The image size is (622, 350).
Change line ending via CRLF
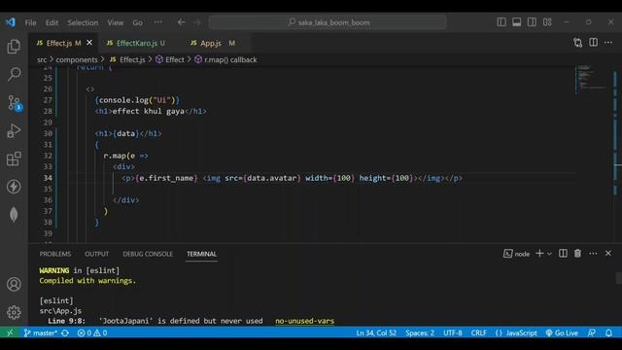point(478,332)
